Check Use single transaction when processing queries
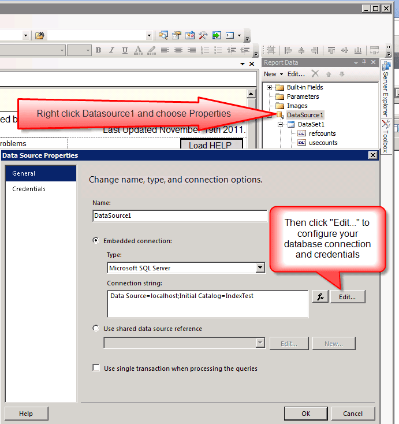Screen dimensions: 399x424 (96, 368)
